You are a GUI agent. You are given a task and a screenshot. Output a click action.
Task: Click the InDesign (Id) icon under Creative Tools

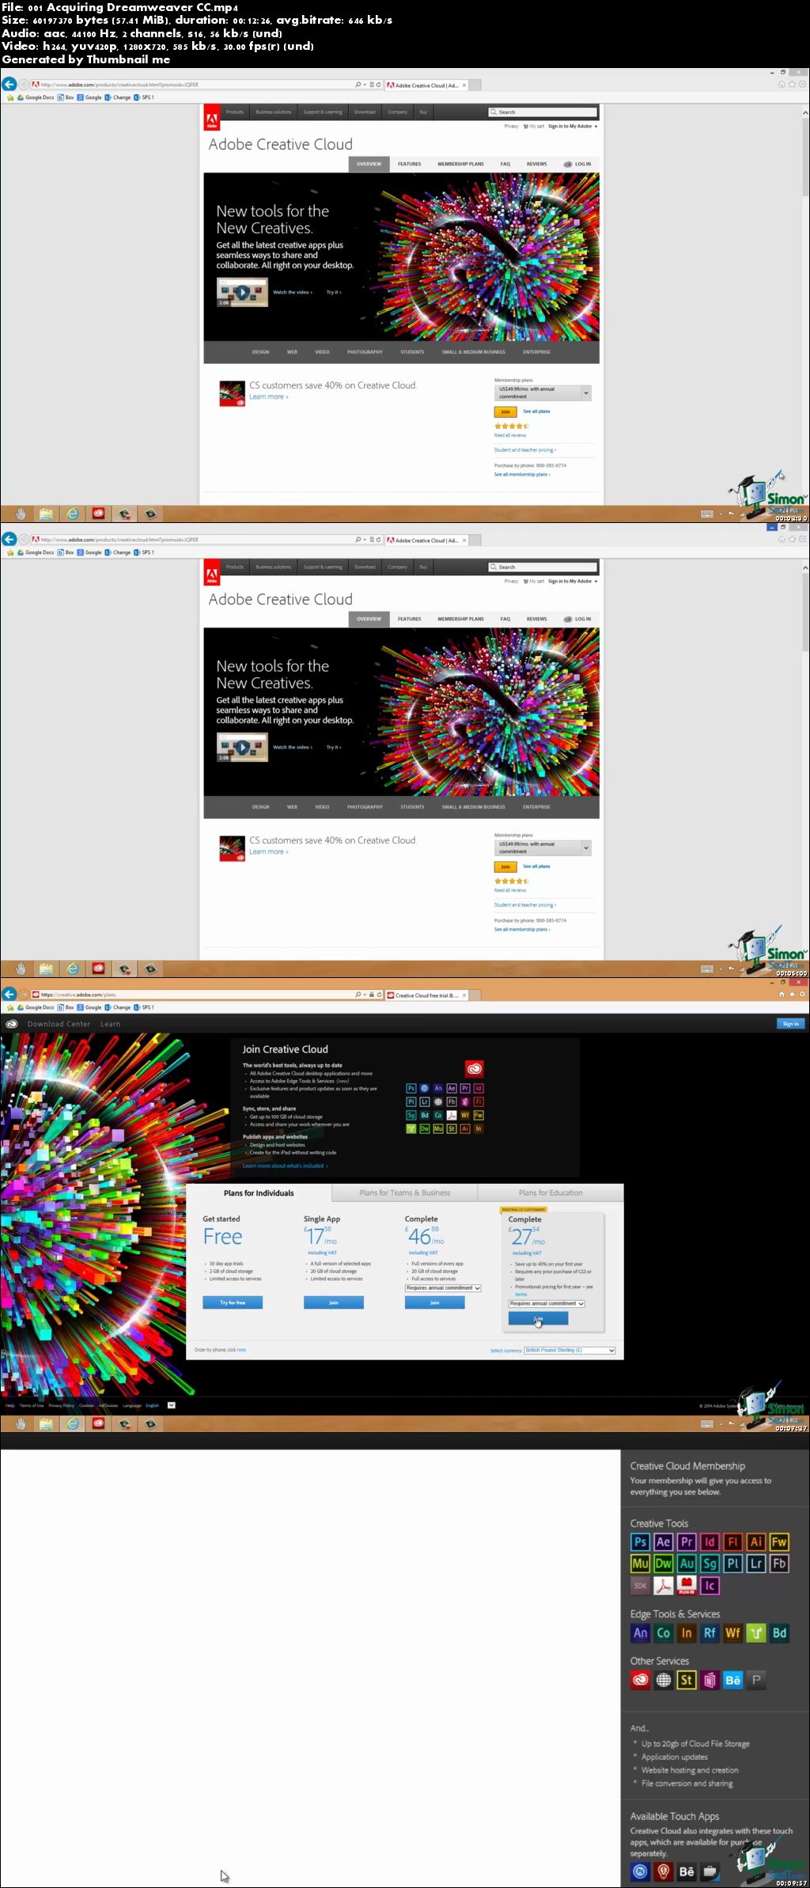pyautogui.click(x=710, y=1541)
